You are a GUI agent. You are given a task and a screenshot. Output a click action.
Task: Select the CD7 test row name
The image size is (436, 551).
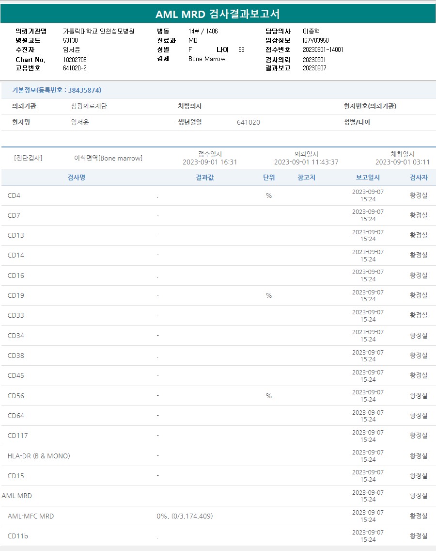point(14,215)
